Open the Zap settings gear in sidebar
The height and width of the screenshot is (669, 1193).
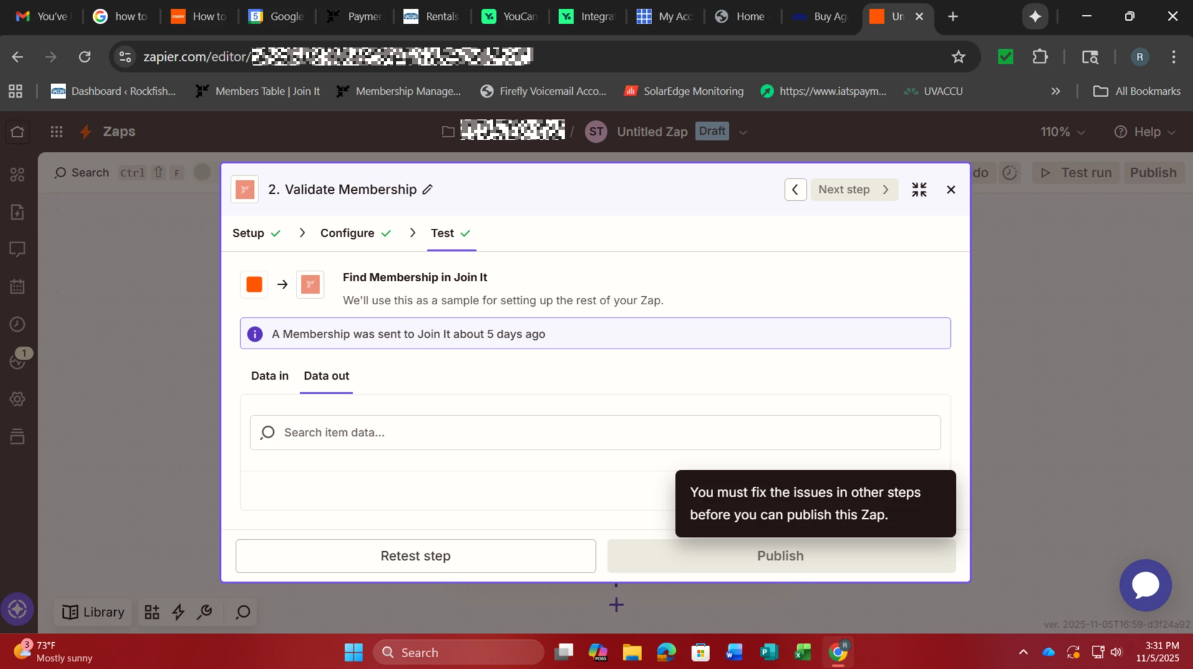[x=17, y=399]
